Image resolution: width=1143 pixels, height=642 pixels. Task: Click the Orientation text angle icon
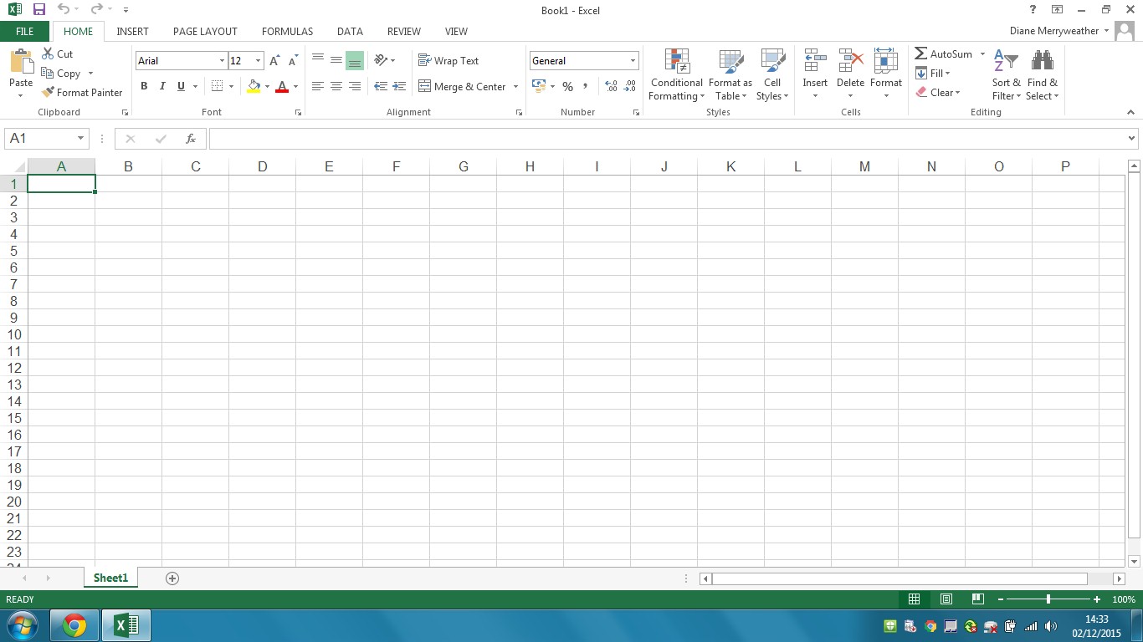tap(381, 60)
